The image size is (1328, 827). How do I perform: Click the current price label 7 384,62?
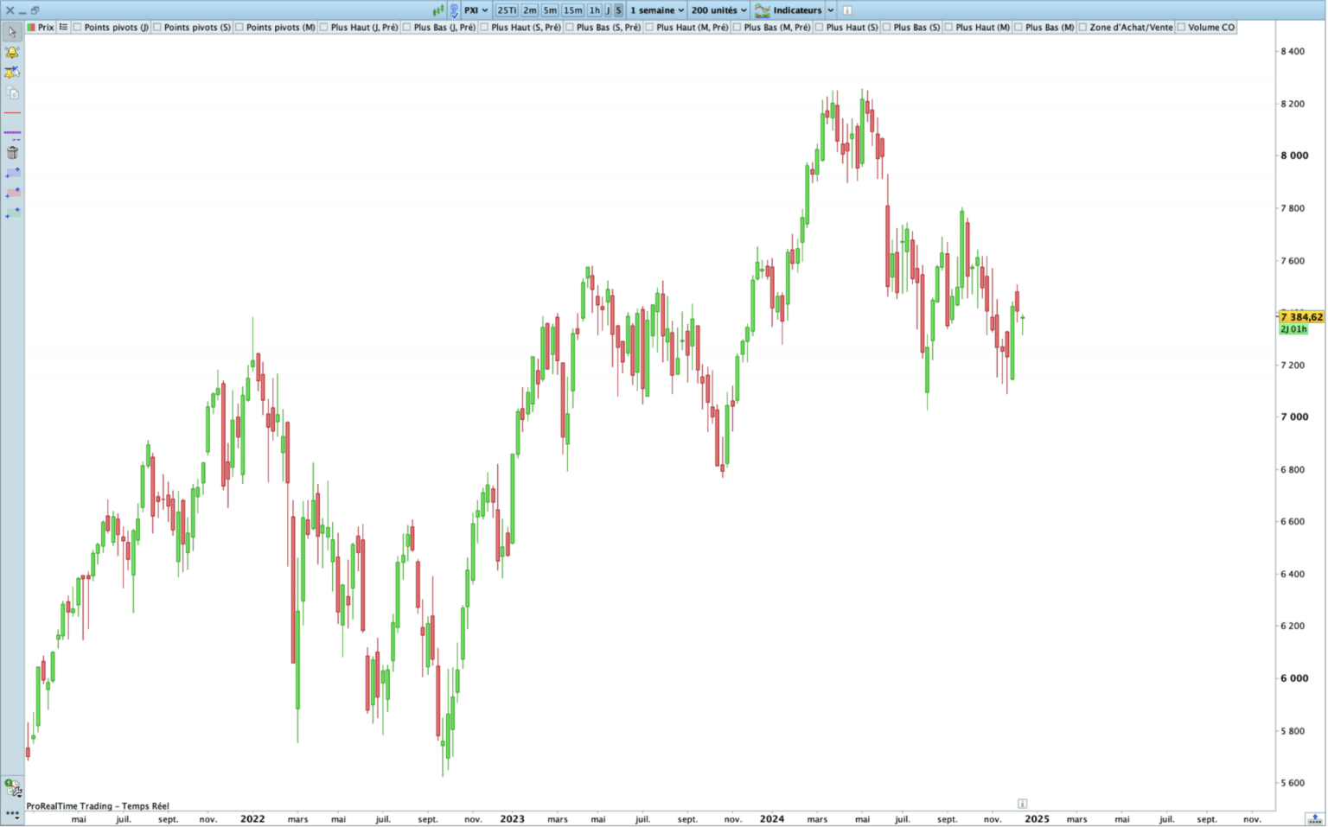point(1301,317)
